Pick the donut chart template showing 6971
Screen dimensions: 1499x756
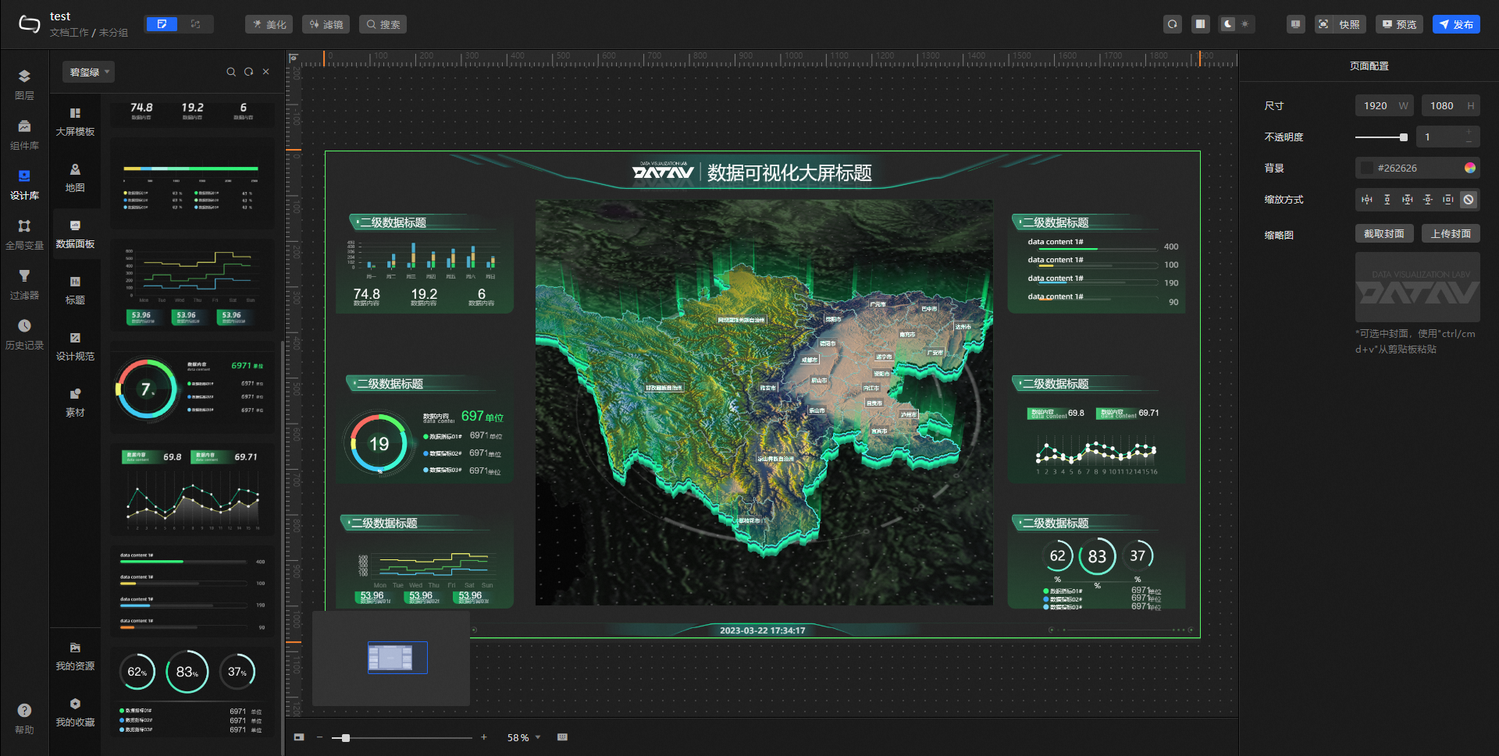pyautogui.click(x=192, y=388)
